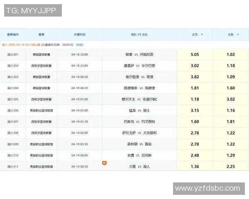Select 1.81 主负 odds for 路德维希 vs 海德堡

click(x=195, y=88)
